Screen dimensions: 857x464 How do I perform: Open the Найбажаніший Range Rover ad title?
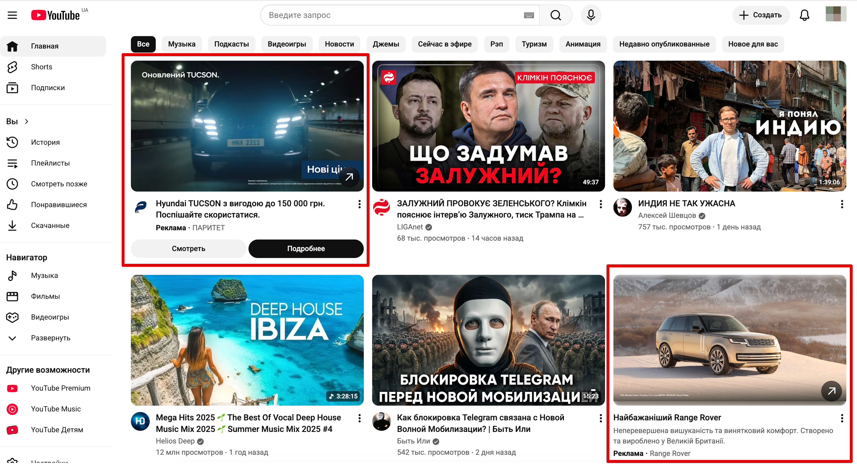[x=667, y=418]
